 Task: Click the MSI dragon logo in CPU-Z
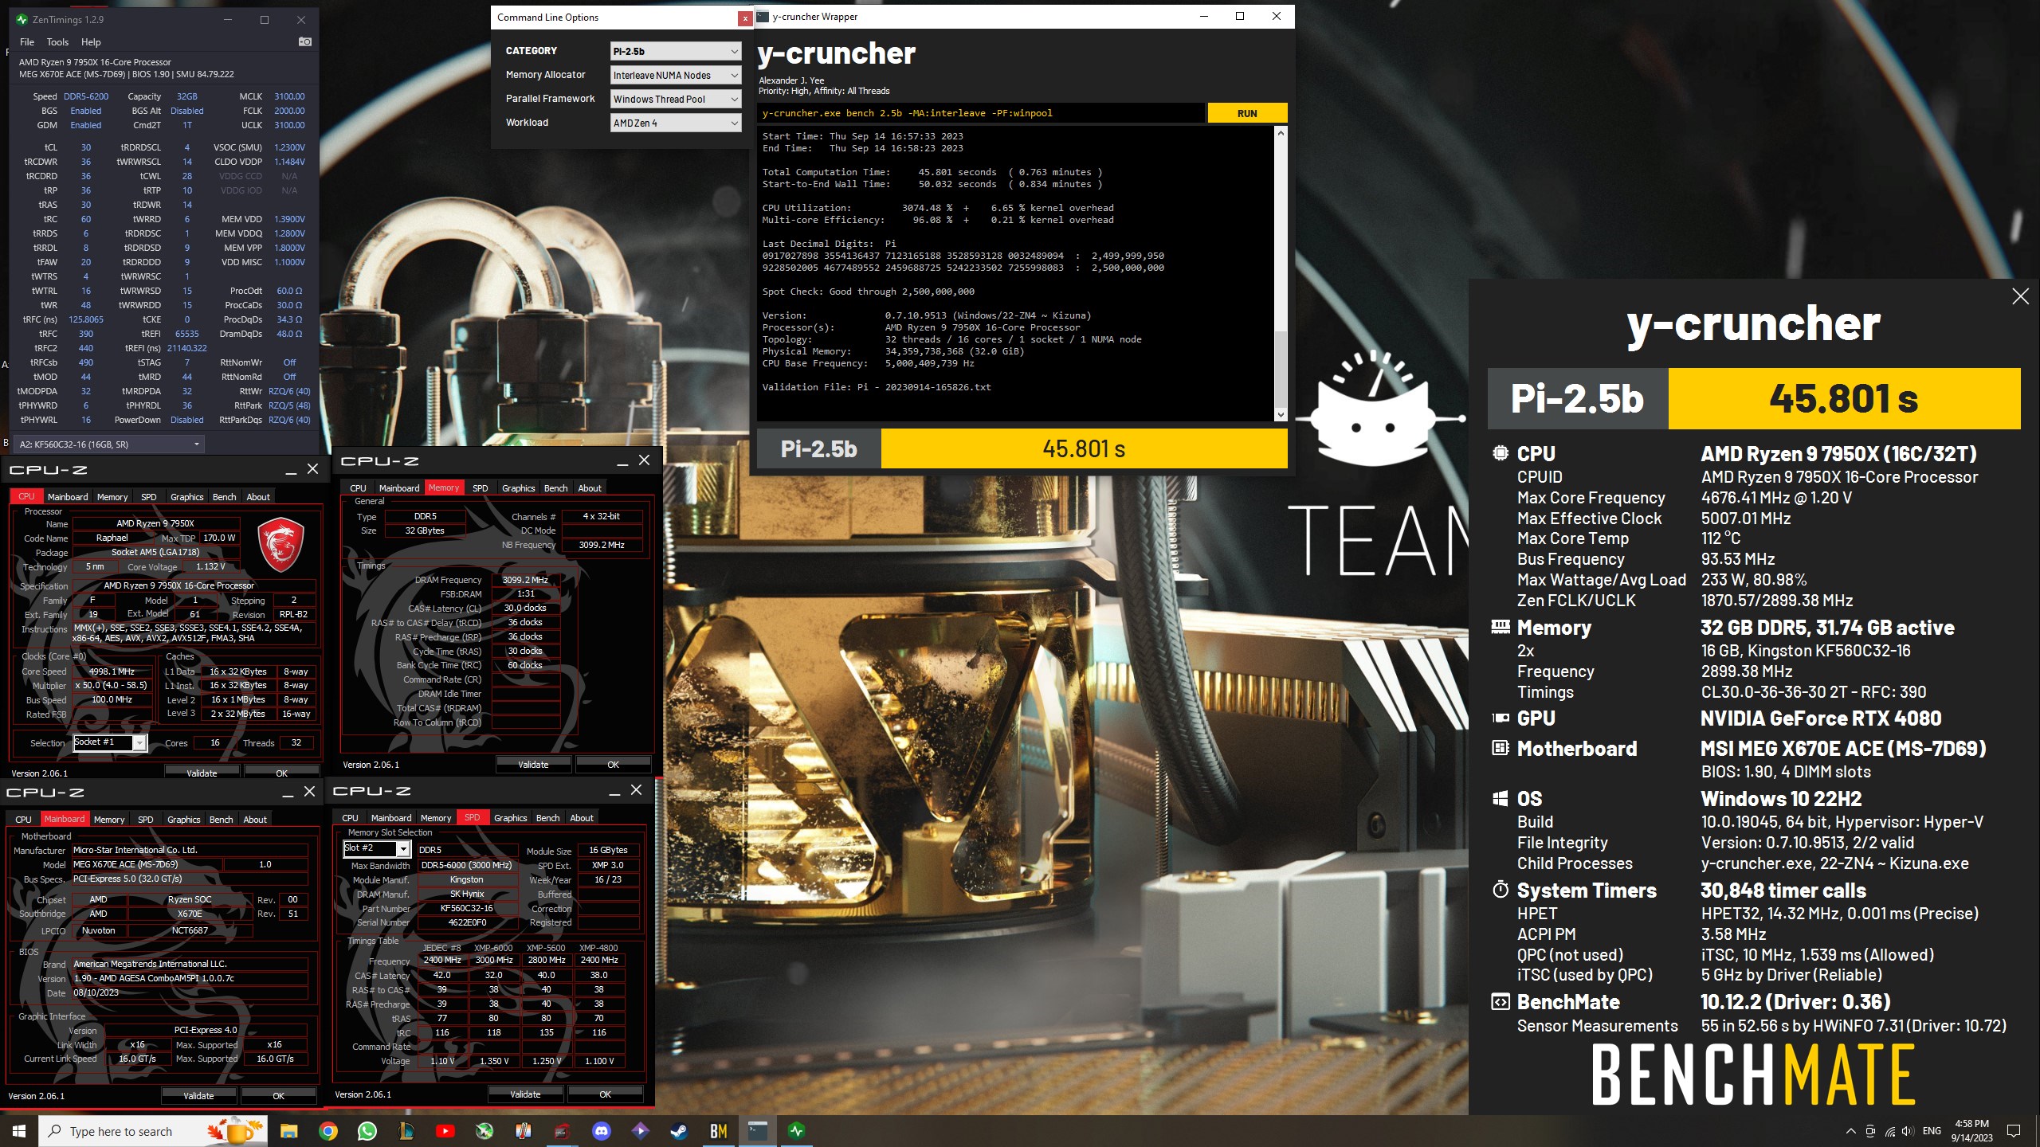pos(280,545)
